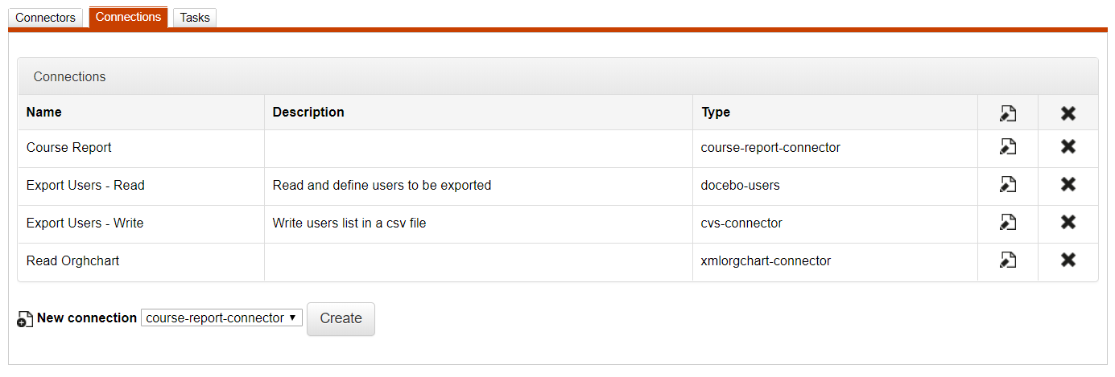Edit the Read Orghchart connection
Viewport: 1115px width, 377px height.
tap(1008, 260)
